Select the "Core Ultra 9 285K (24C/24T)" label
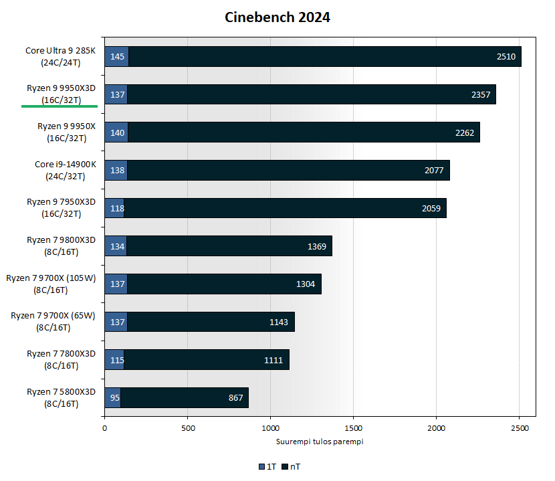 coord(61,57)
